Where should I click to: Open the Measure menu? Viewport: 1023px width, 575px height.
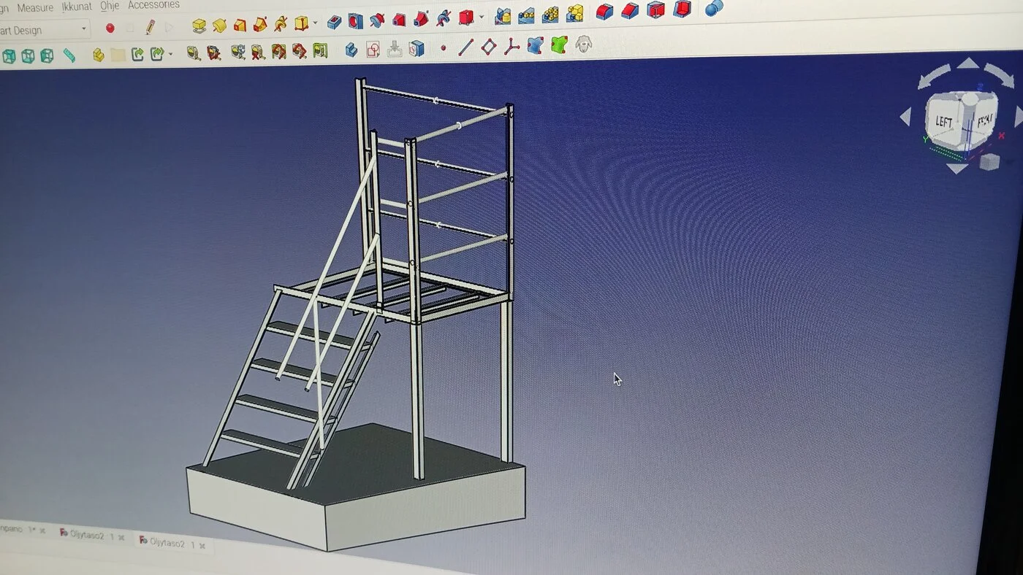coord(35,8)
